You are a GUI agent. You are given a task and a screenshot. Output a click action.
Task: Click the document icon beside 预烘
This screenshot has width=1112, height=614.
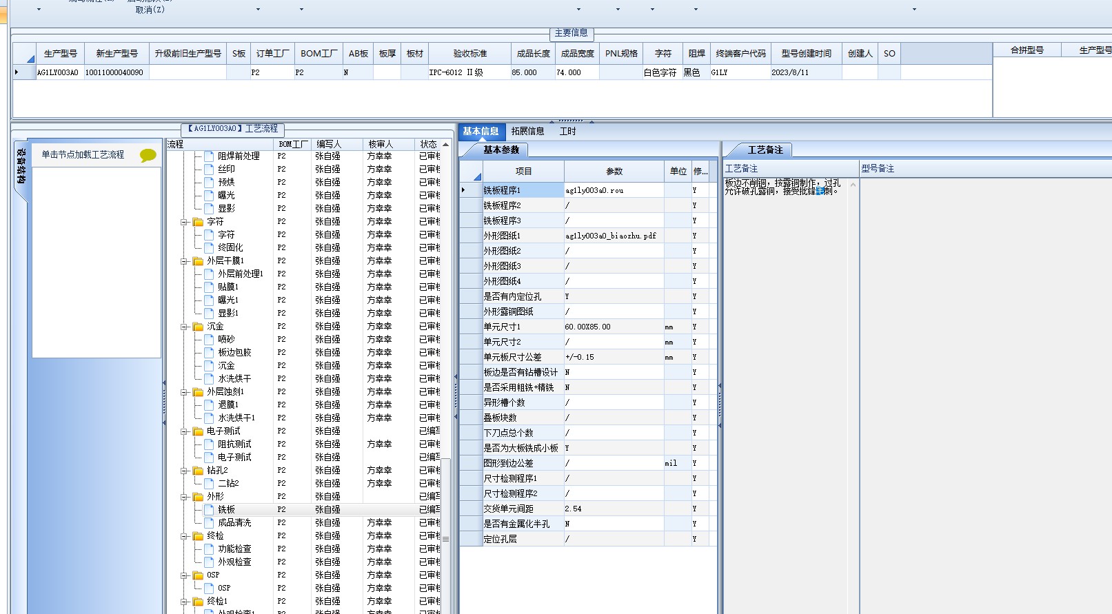click(x=209, y=183)
